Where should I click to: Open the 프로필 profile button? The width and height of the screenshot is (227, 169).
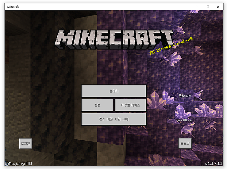pos(185,143)
